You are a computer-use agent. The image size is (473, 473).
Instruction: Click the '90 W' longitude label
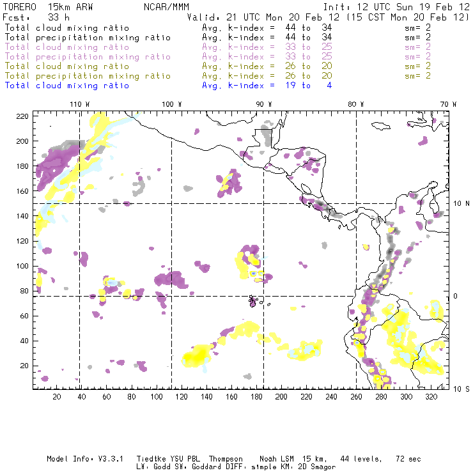(264, 104)
